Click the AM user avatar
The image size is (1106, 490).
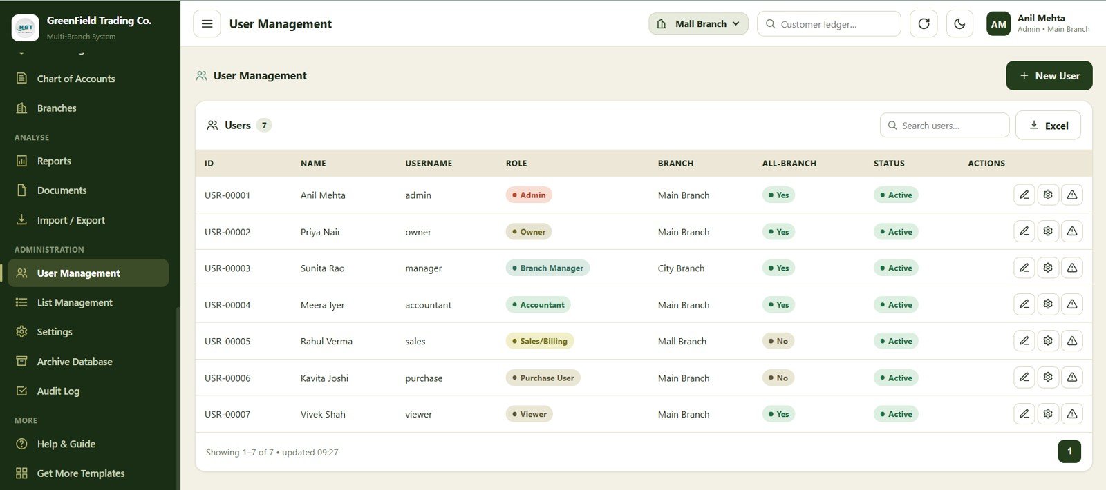coord(998,23)
